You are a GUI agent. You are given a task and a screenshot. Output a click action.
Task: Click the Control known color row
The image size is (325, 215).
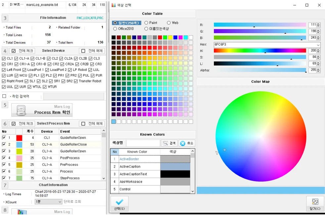point(151,189)
